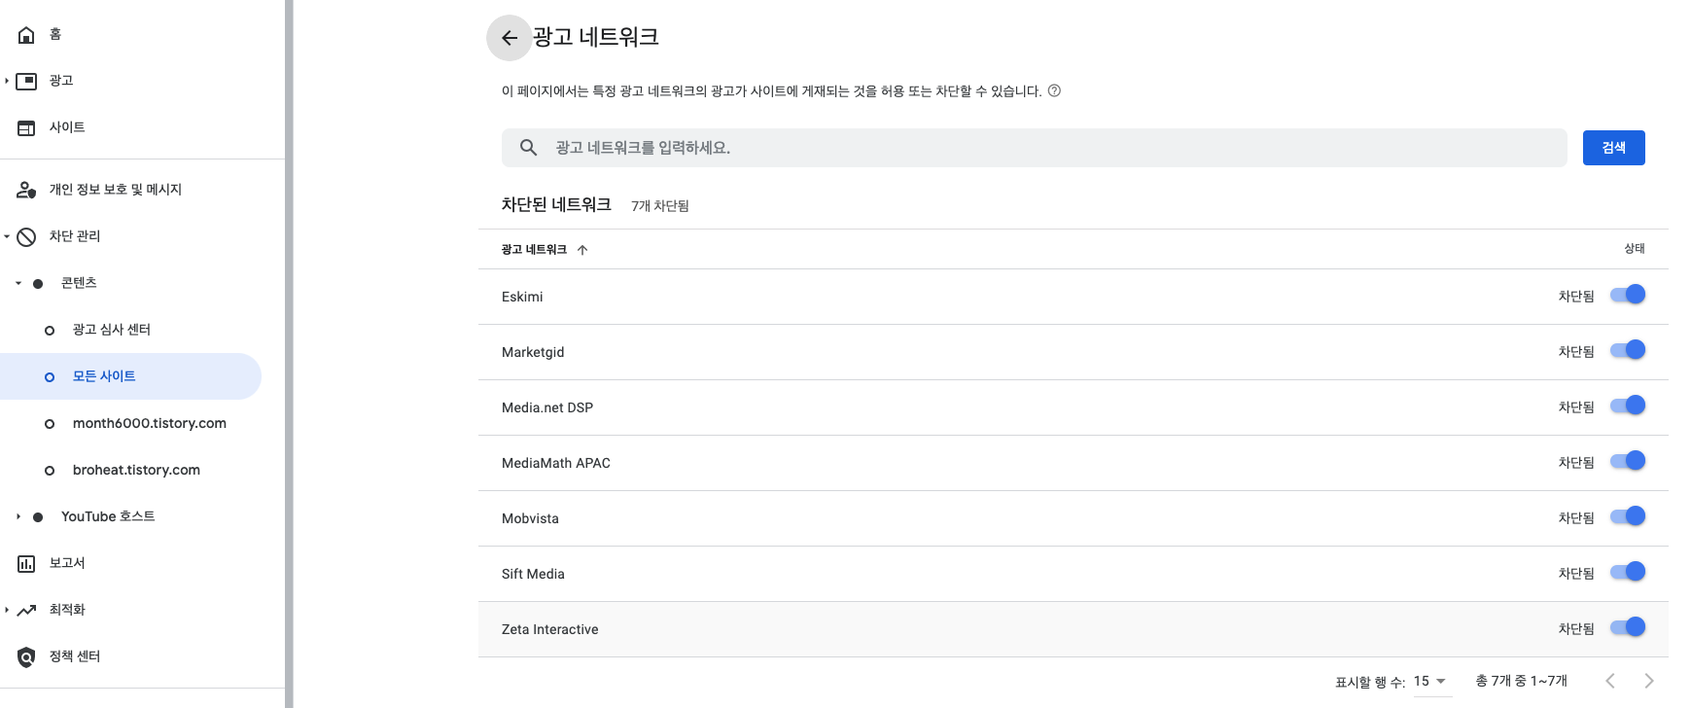
Task: Expand the 최적화 sidebar arrow
Action: [7, 610]
